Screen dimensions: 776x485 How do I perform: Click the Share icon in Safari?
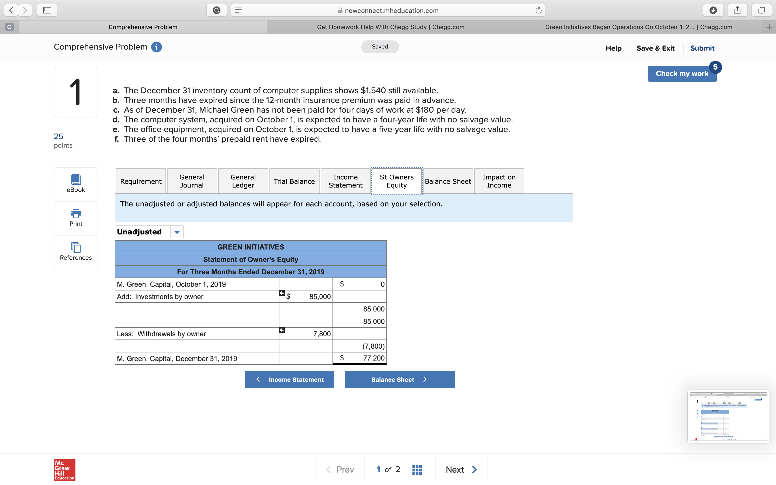click(x=737, y=10)
